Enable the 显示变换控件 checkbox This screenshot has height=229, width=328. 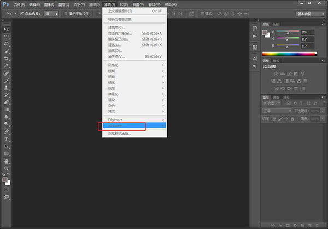(x=66, y=13)
